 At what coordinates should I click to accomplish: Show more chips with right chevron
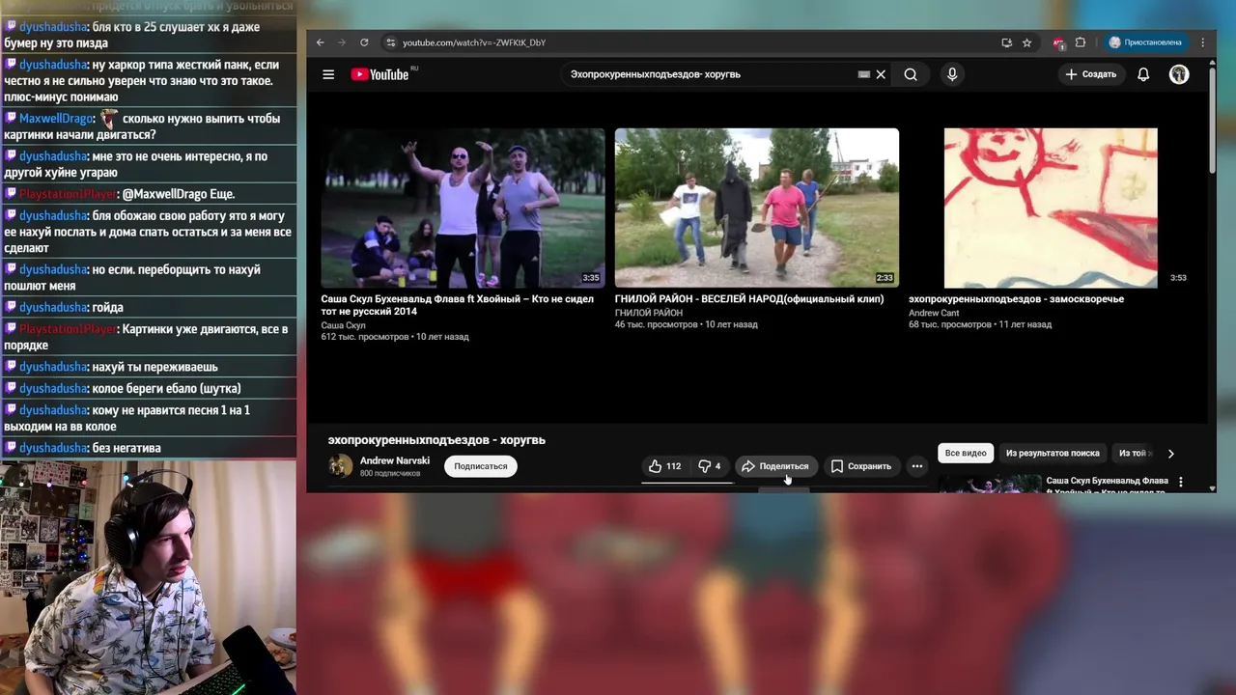[1170, 453]
